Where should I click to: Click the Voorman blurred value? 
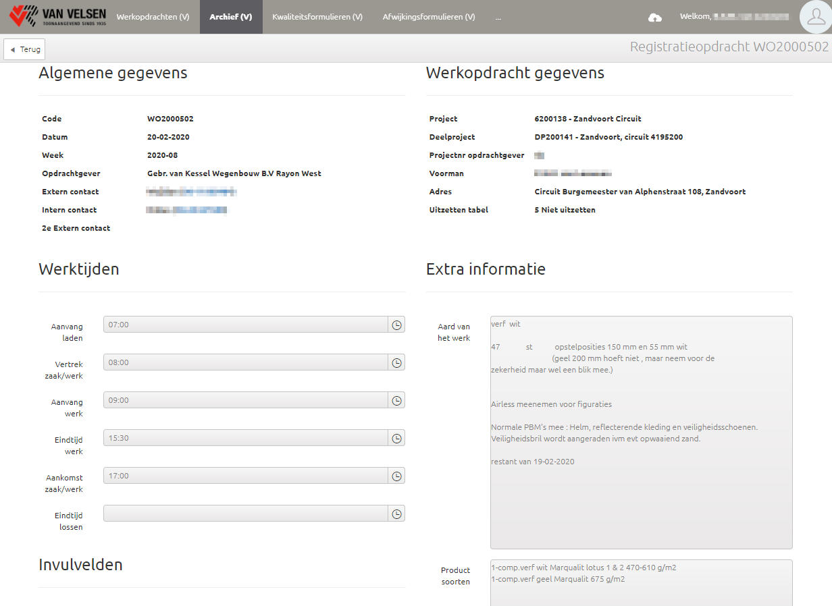click(x=573, y=173)
